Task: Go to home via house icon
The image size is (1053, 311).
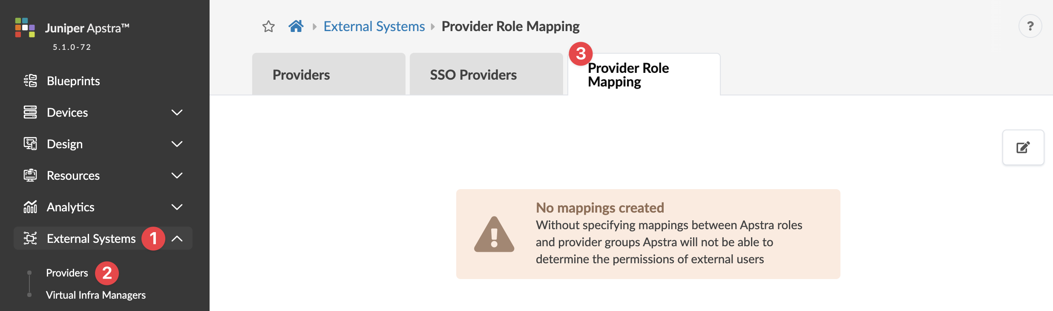Action: coord(296,26)
